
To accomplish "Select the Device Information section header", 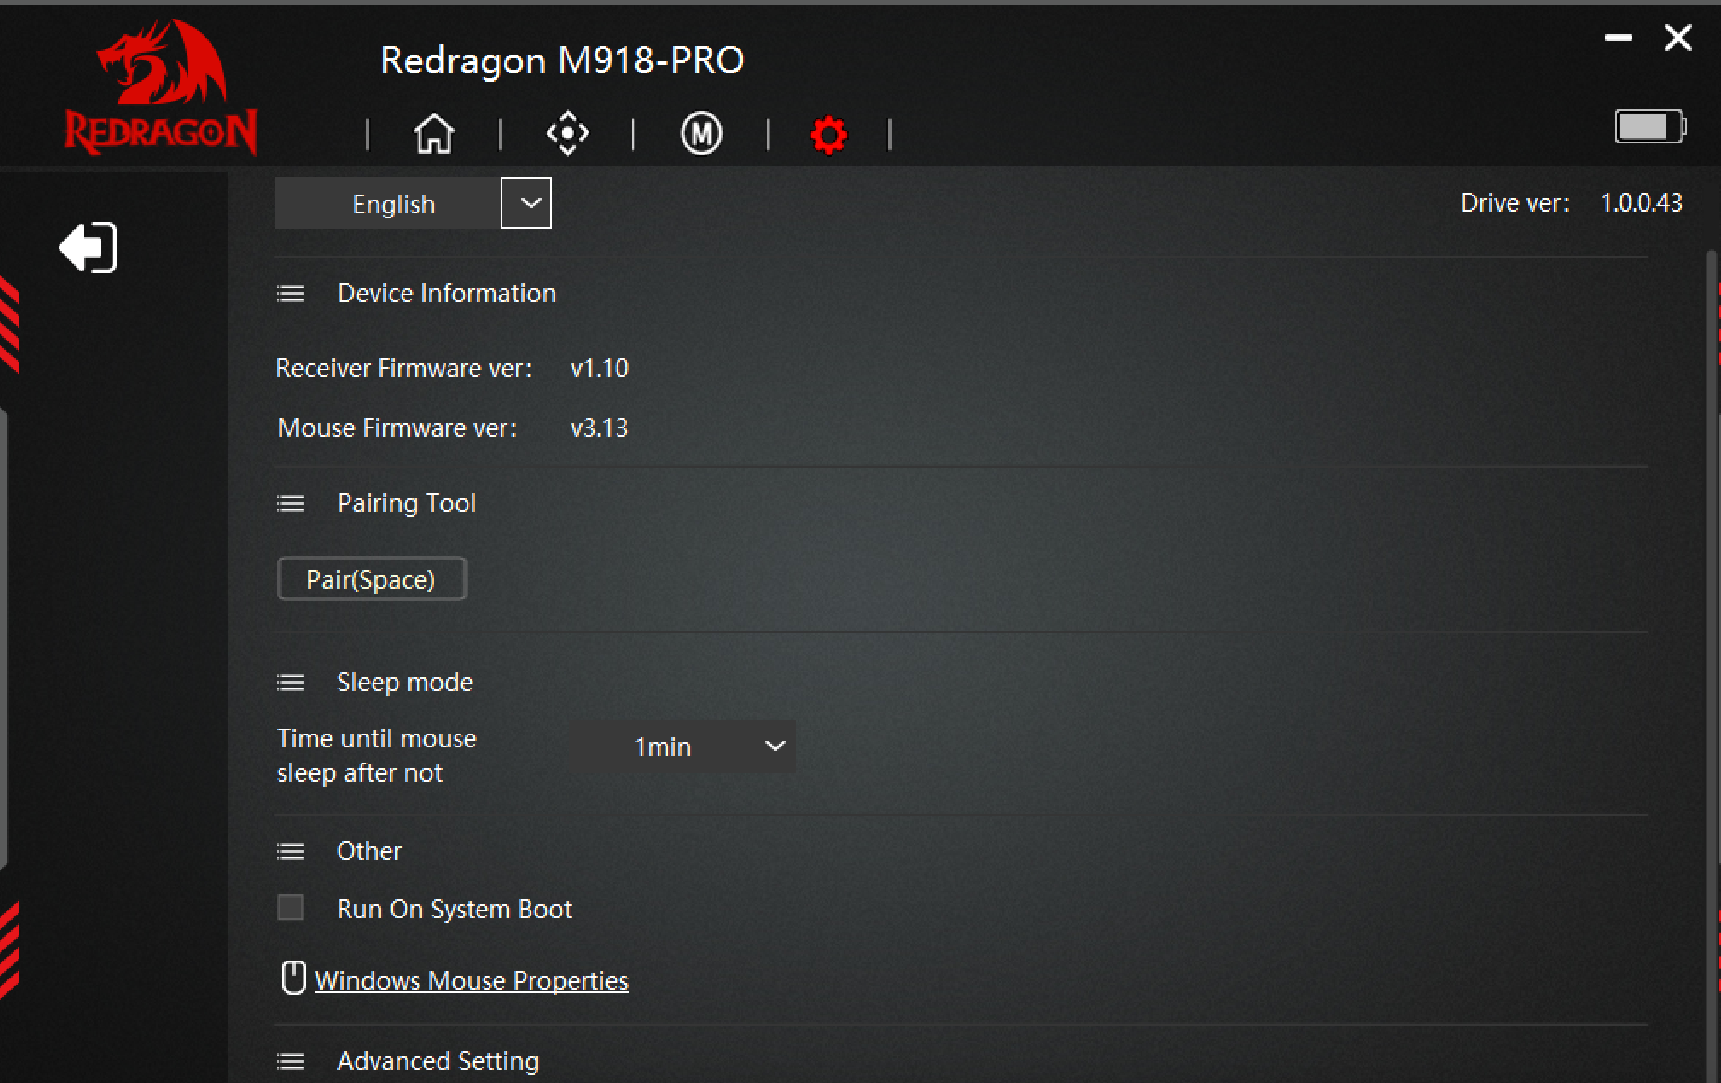I will [446, 294].
